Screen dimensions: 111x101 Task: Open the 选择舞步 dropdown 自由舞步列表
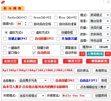33,80
